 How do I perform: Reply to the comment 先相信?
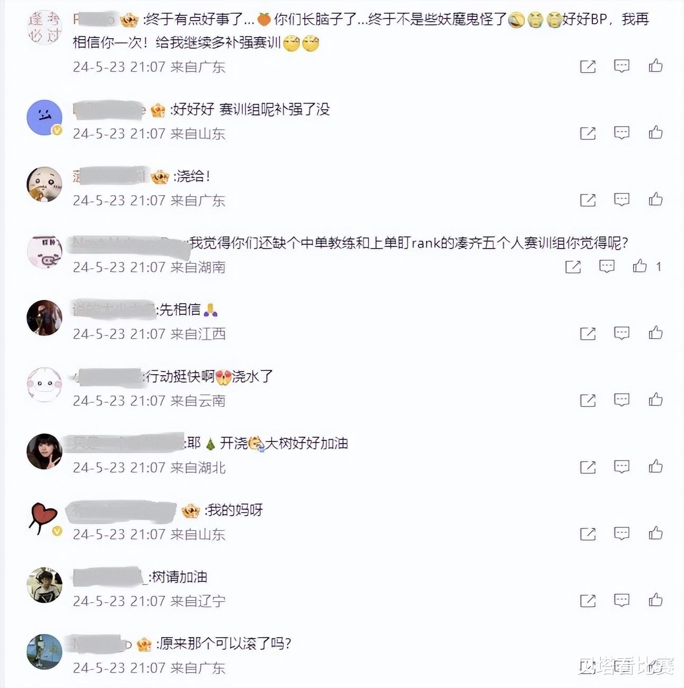[621, 333]
